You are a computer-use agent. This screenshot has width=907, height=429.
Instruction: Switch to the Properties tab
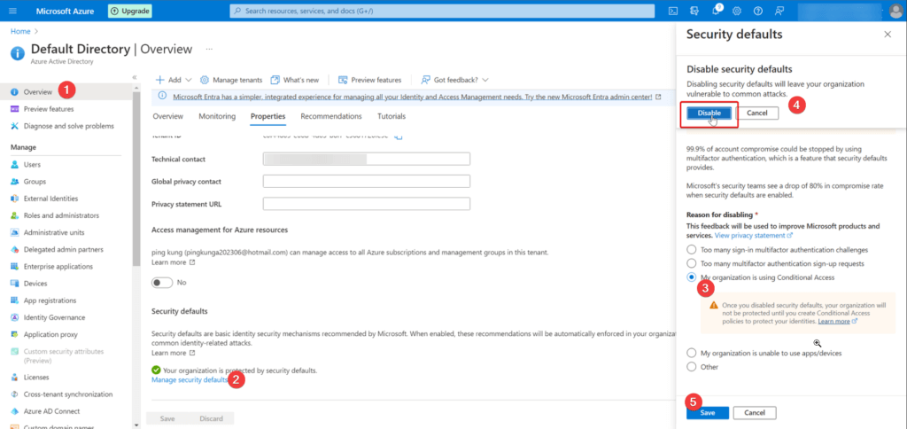(x=267, y=116)
